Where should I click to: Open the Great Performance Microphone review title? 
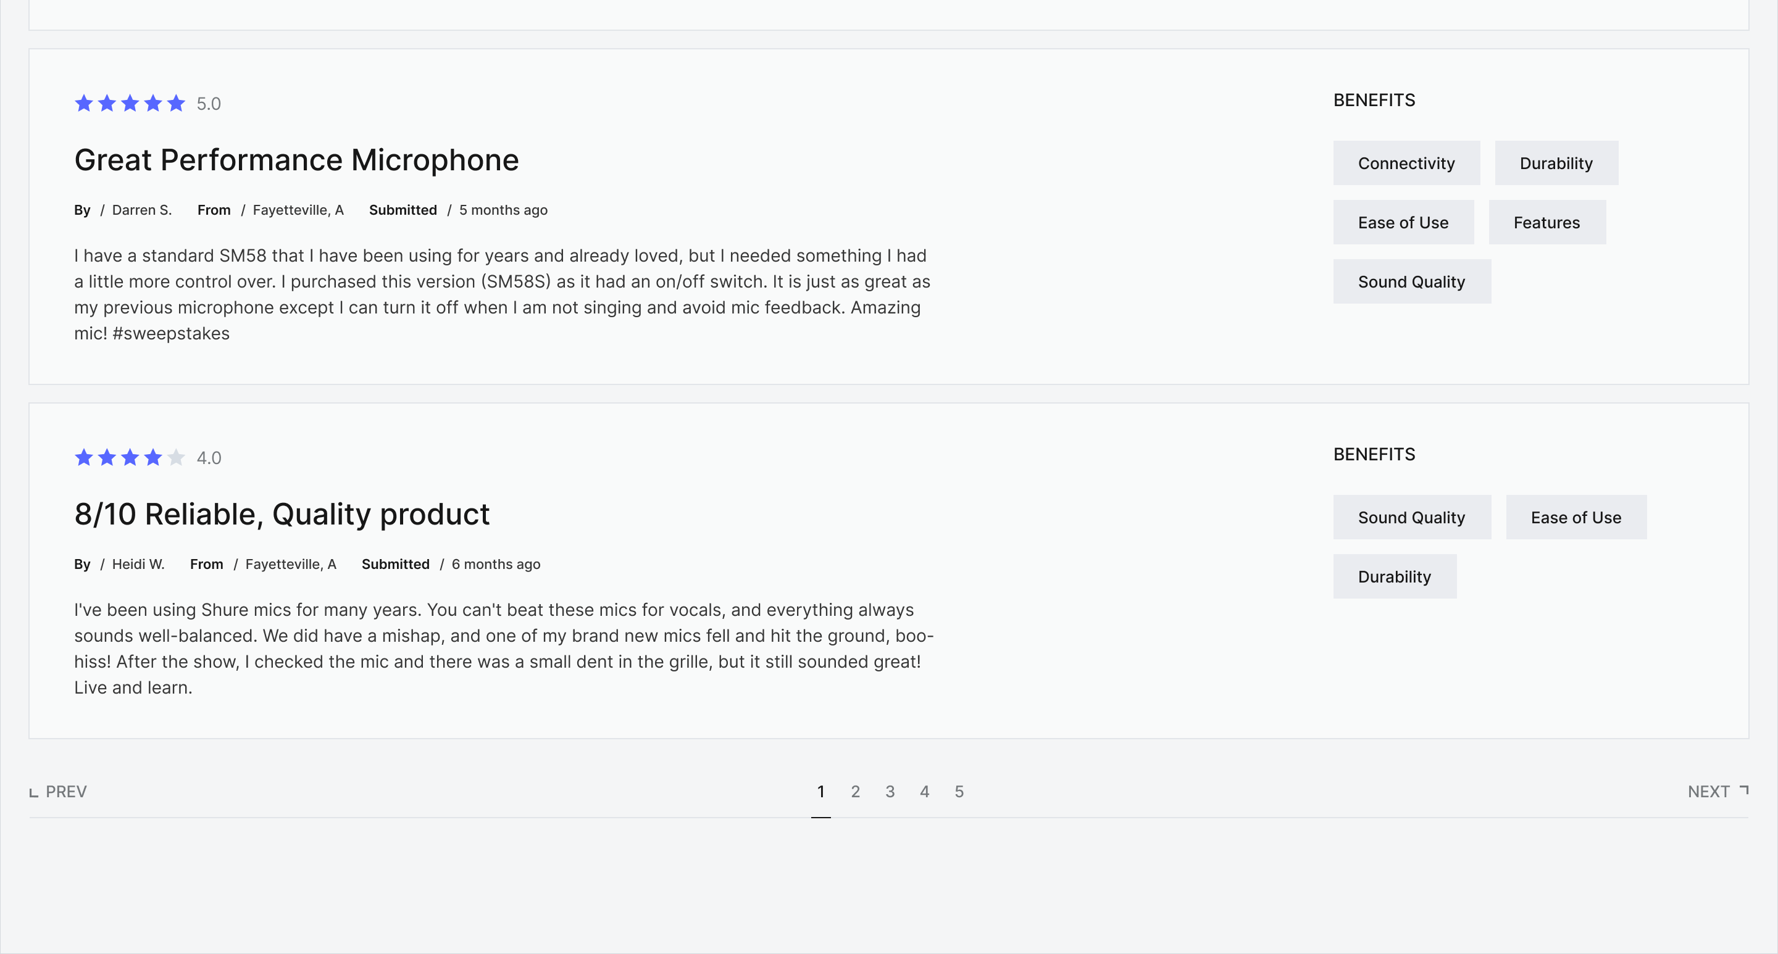[296, 160]
